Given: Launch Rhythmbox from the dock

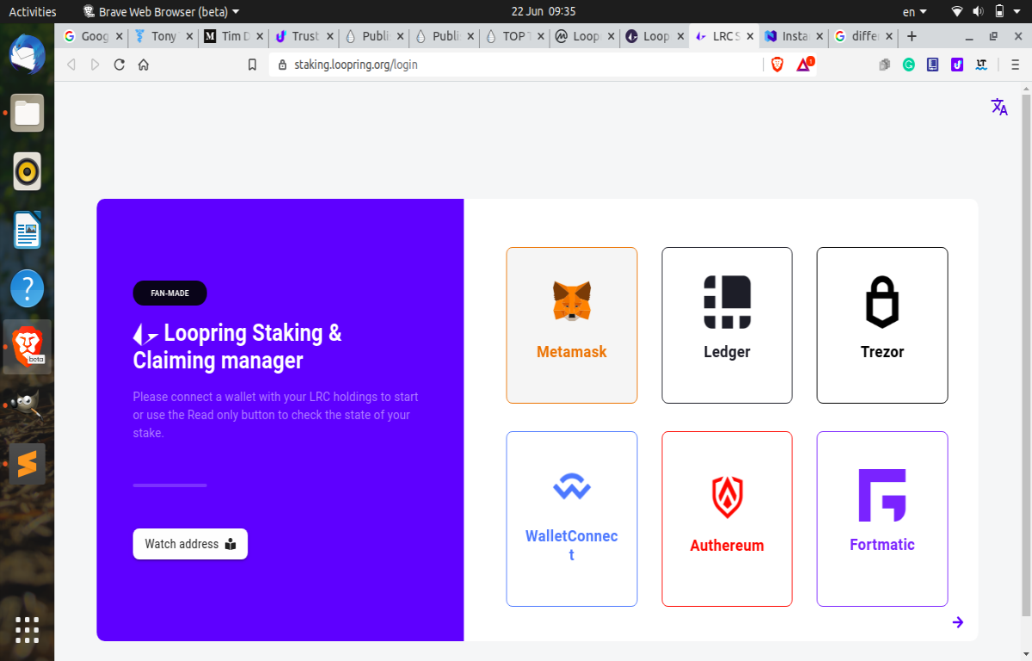Looking at the screenshot, I should pos(28,171).
